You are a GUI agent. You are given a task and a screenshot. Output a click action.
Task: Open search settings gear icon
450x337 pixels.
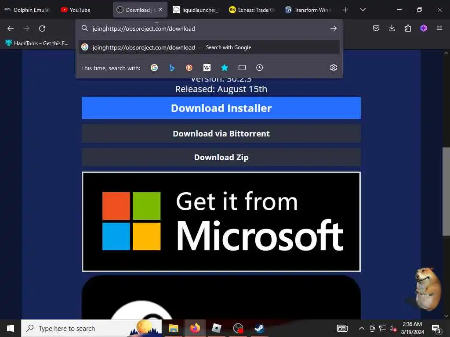pos(333,68)
